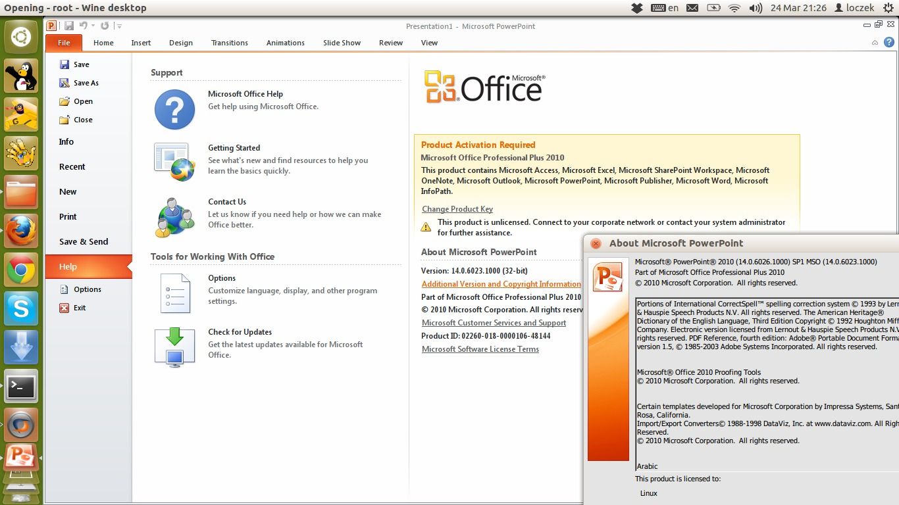Select Print in the backstage menu
Image resolution: width=899 pixels, height=505 pixels.
coord(68,216)
